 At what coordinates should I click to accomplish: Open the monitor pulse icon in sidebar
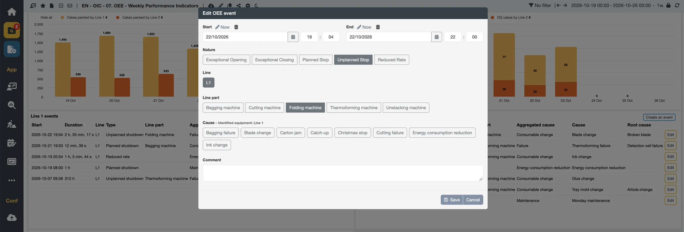(12, 162)
